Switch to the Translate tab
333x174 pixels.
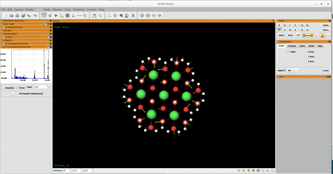tap(291, 46)
